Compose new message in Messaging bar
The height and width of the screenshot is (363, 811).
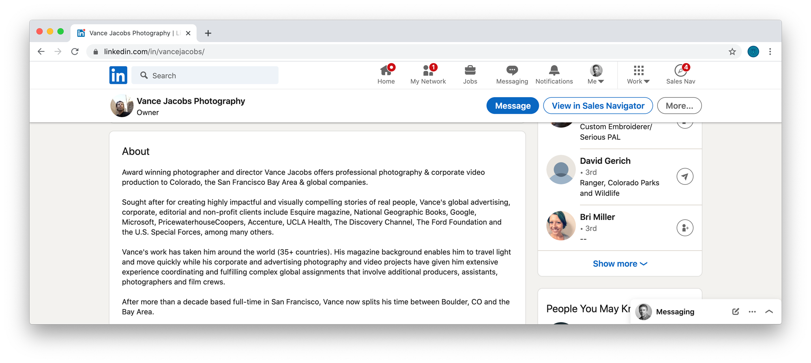point(736,312)
